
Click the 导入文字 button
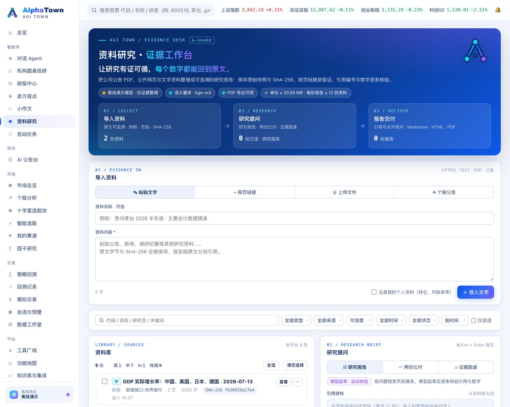click(x=476, y=292)
